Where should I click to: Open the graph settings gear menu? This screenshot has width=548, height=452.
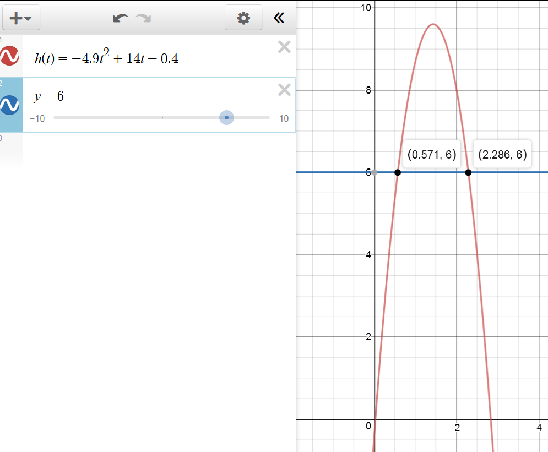(x=243, y=18)
